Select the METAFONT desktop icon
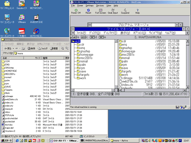 (36, 5)
